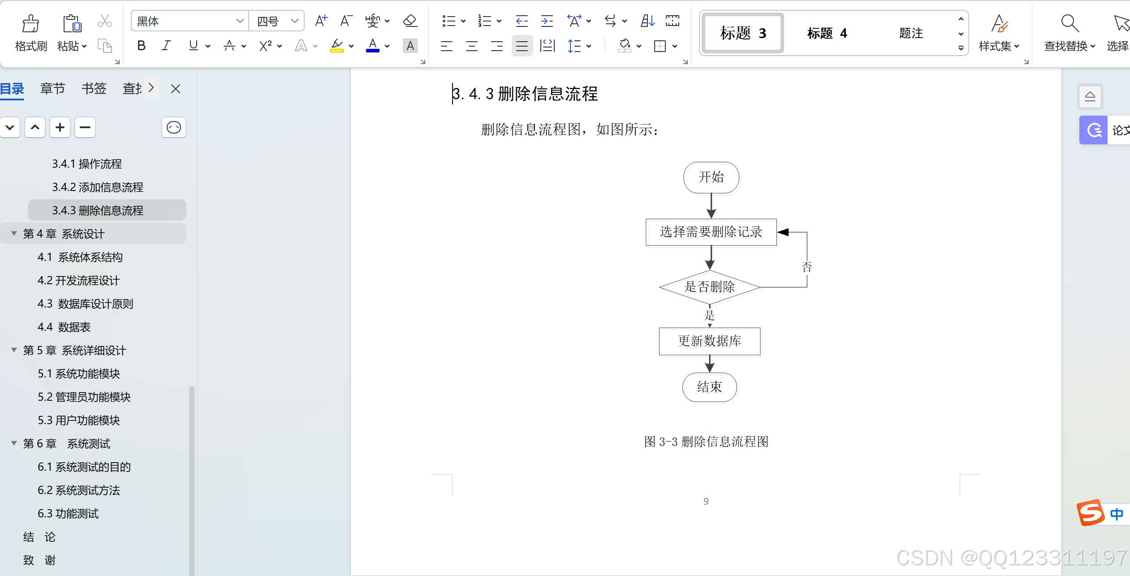Open font size dropdown (四号)
This screenshot has width=1130, height=576.
pos(295,21)
